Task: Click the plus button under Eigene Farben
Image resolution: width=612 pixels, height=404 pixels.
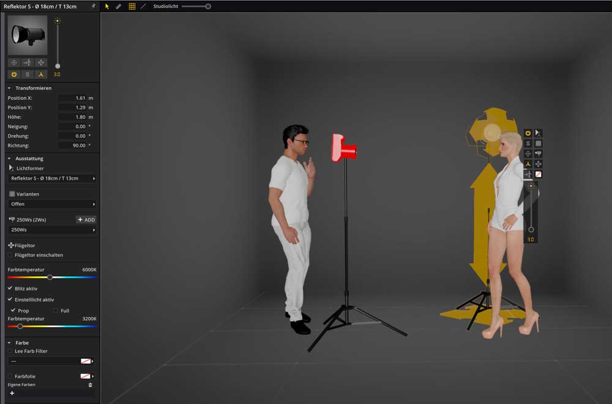Action: click(x=12, y=393)
